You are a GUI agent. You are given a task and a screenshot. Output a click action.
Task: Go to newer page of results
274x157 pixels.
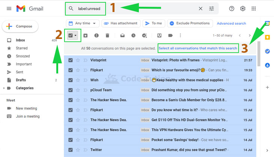(240, 36)
